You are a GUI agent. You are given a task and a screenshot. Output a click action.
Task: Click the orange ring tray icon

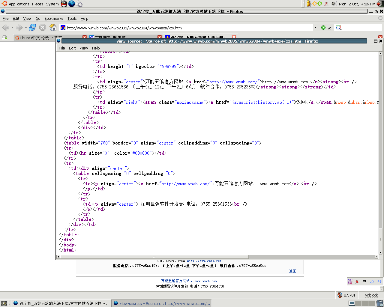314,4
